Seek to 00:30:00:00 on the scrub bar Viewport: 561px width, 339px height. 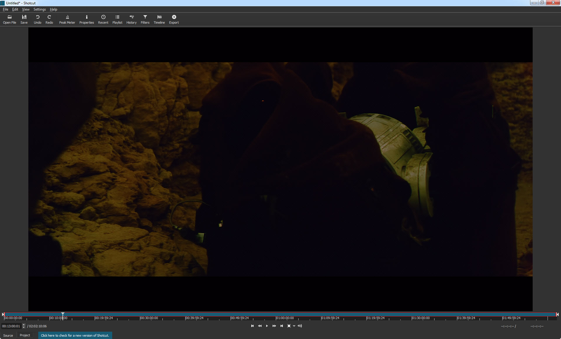pos(149,318)
